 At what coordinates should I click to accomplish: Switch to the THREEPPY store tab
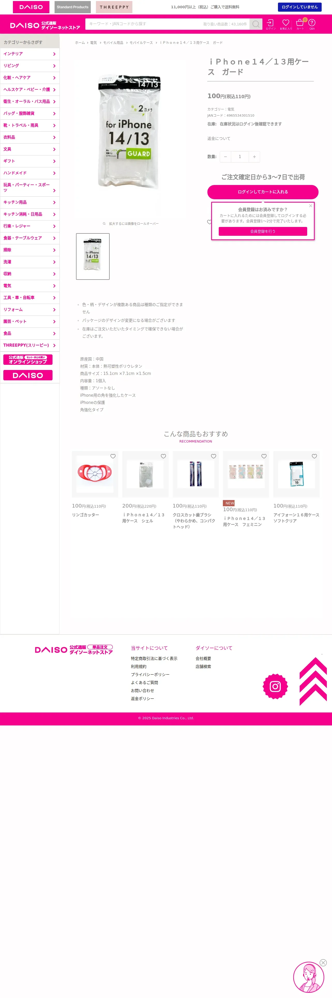(114, 7)
